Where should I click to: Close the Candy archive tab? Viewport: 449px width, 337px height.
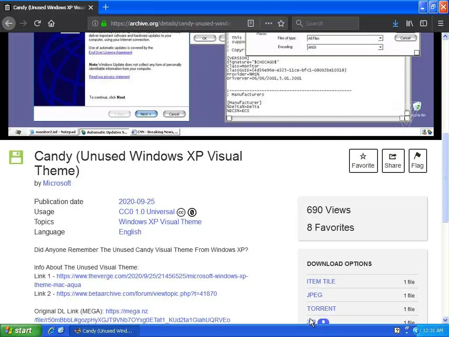(91, 7)
